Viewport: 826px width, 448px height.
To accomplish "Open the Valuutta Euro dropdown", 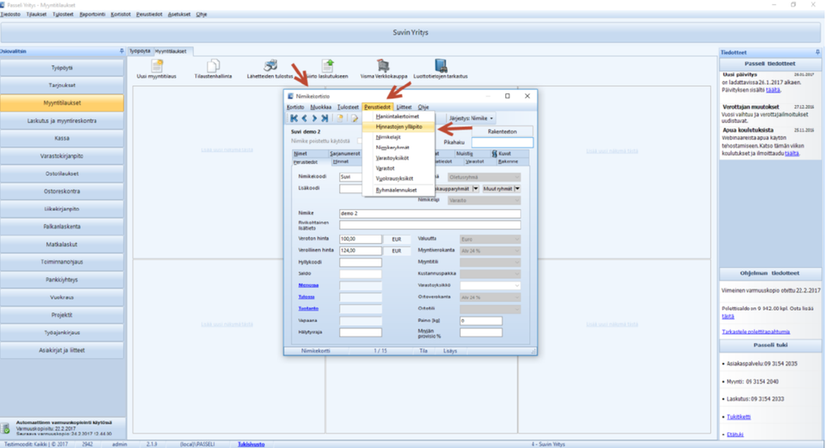I will (490, 239).
